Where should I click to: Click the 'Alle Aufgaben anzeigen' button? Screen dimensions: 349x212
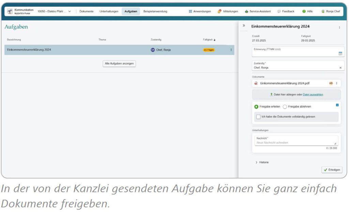[x=119, y=64]
